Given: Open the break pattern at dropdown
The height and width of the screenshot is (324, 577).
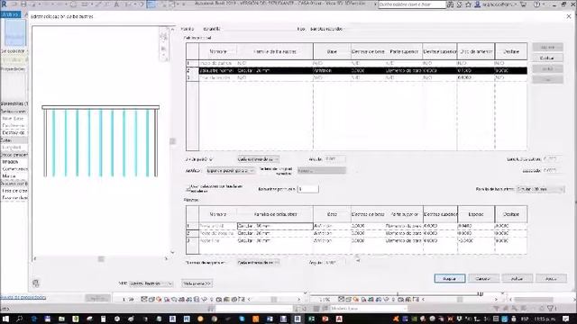Looking at the screenshot, I should click(x=258, y=159).
